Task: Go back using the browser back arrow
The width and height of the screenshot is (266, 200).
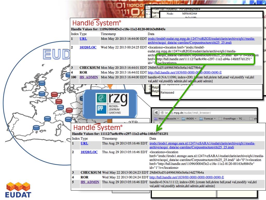Action: pos(156,113)
